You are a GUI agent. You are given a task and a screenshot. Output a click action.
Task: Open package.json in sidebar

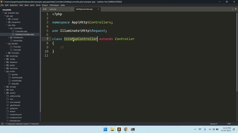point(15,121)
